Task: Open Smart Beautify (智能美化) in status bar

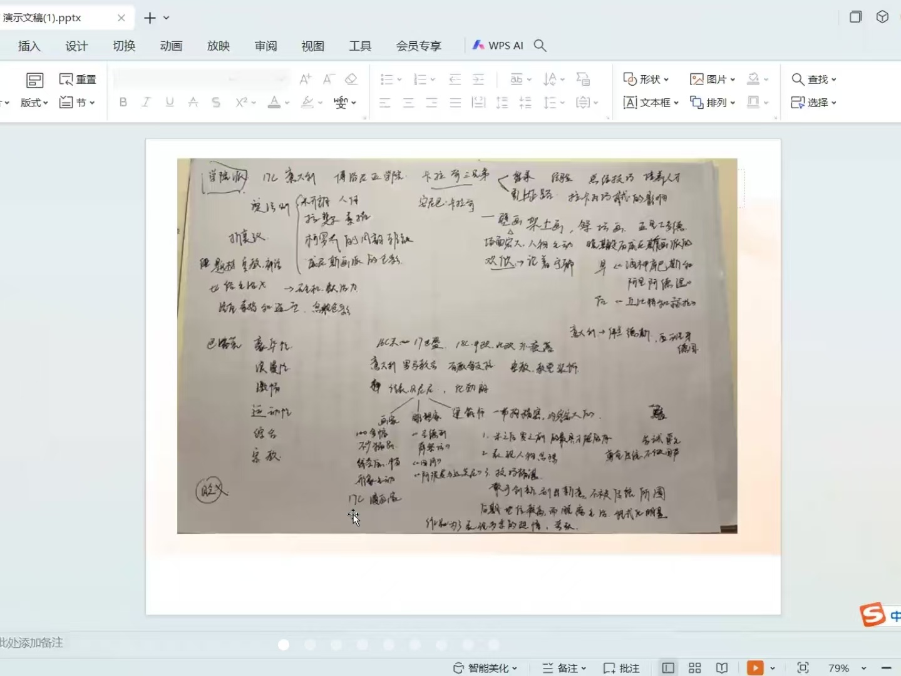Action: 485,668
